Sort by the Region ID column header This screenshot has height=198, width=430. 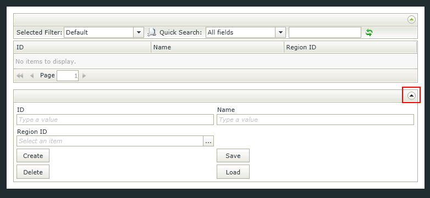350,47
